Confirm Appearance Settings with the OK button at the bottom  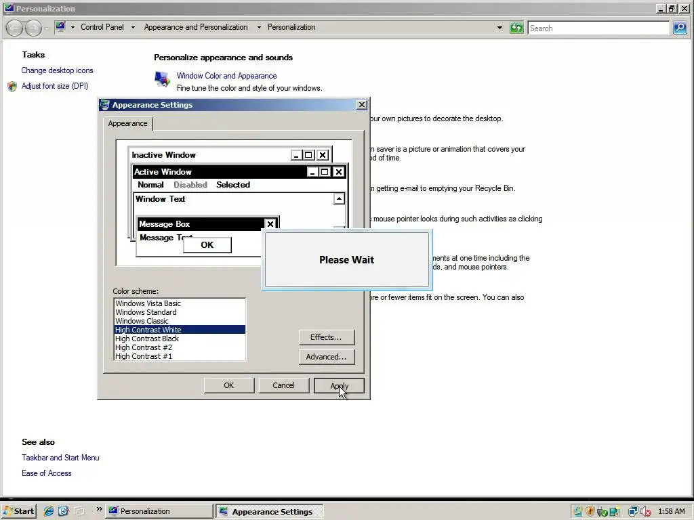(x=229, y=385)
